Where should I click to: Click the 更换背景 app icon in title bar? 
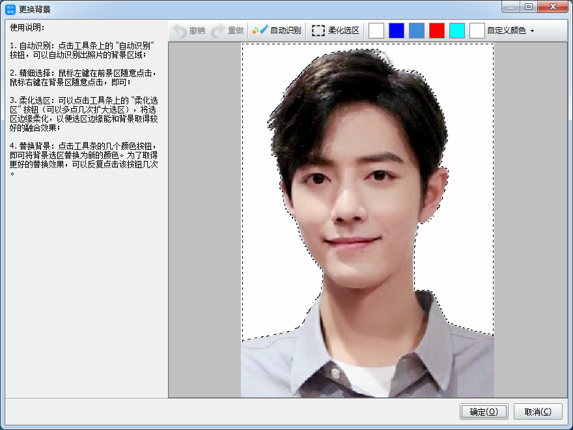click(10, 10)
